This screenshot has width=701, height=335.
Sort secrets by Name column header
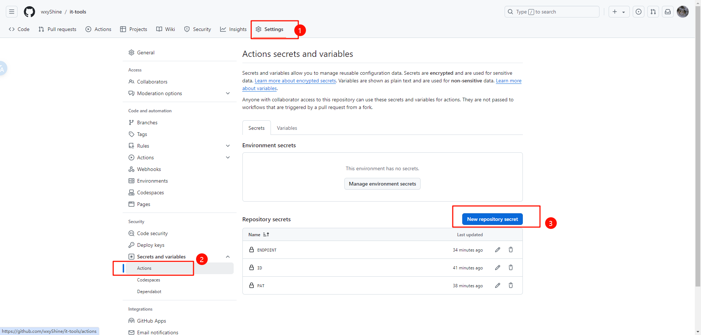pos(258,234)
